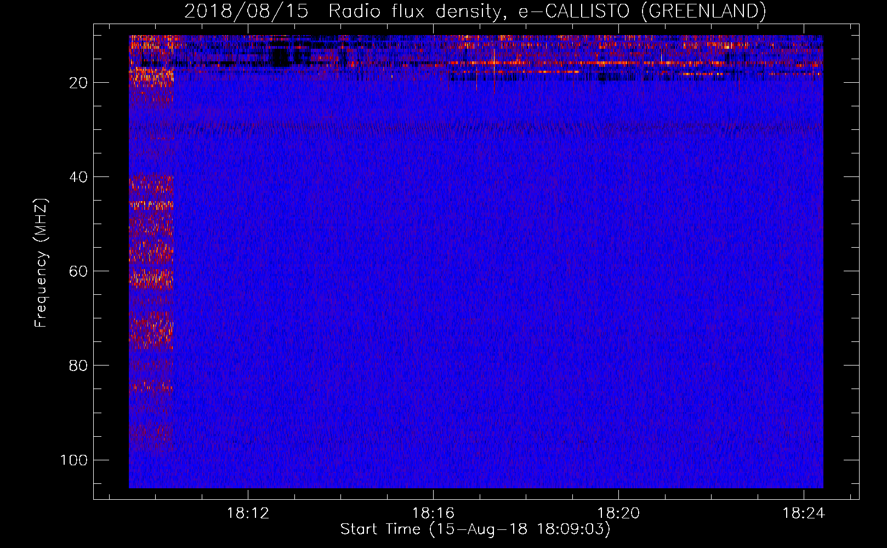The image size is (887, 548).
Task: Click the '18:24' time tick label
Action: (x=804, y=513)
